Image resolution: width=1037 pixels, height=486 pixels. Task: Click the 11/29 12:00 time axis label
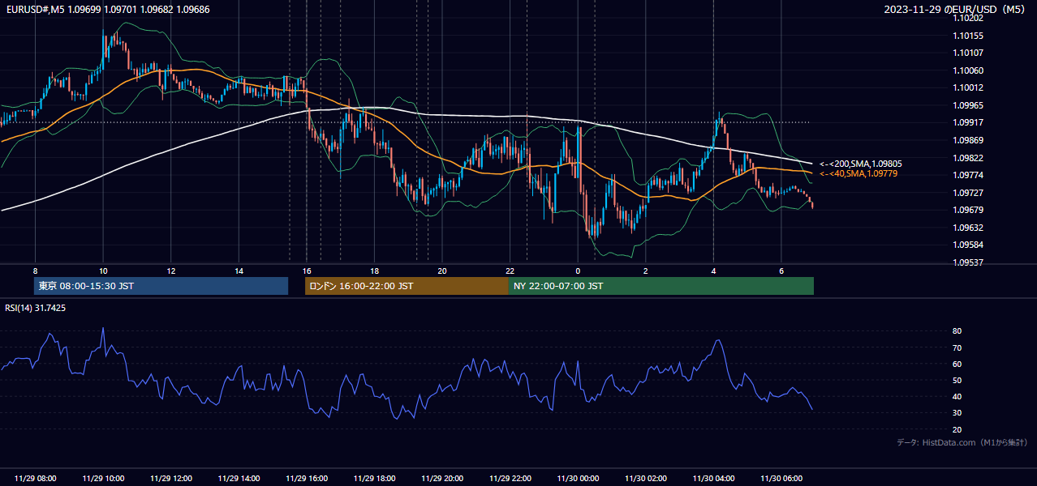171,479
